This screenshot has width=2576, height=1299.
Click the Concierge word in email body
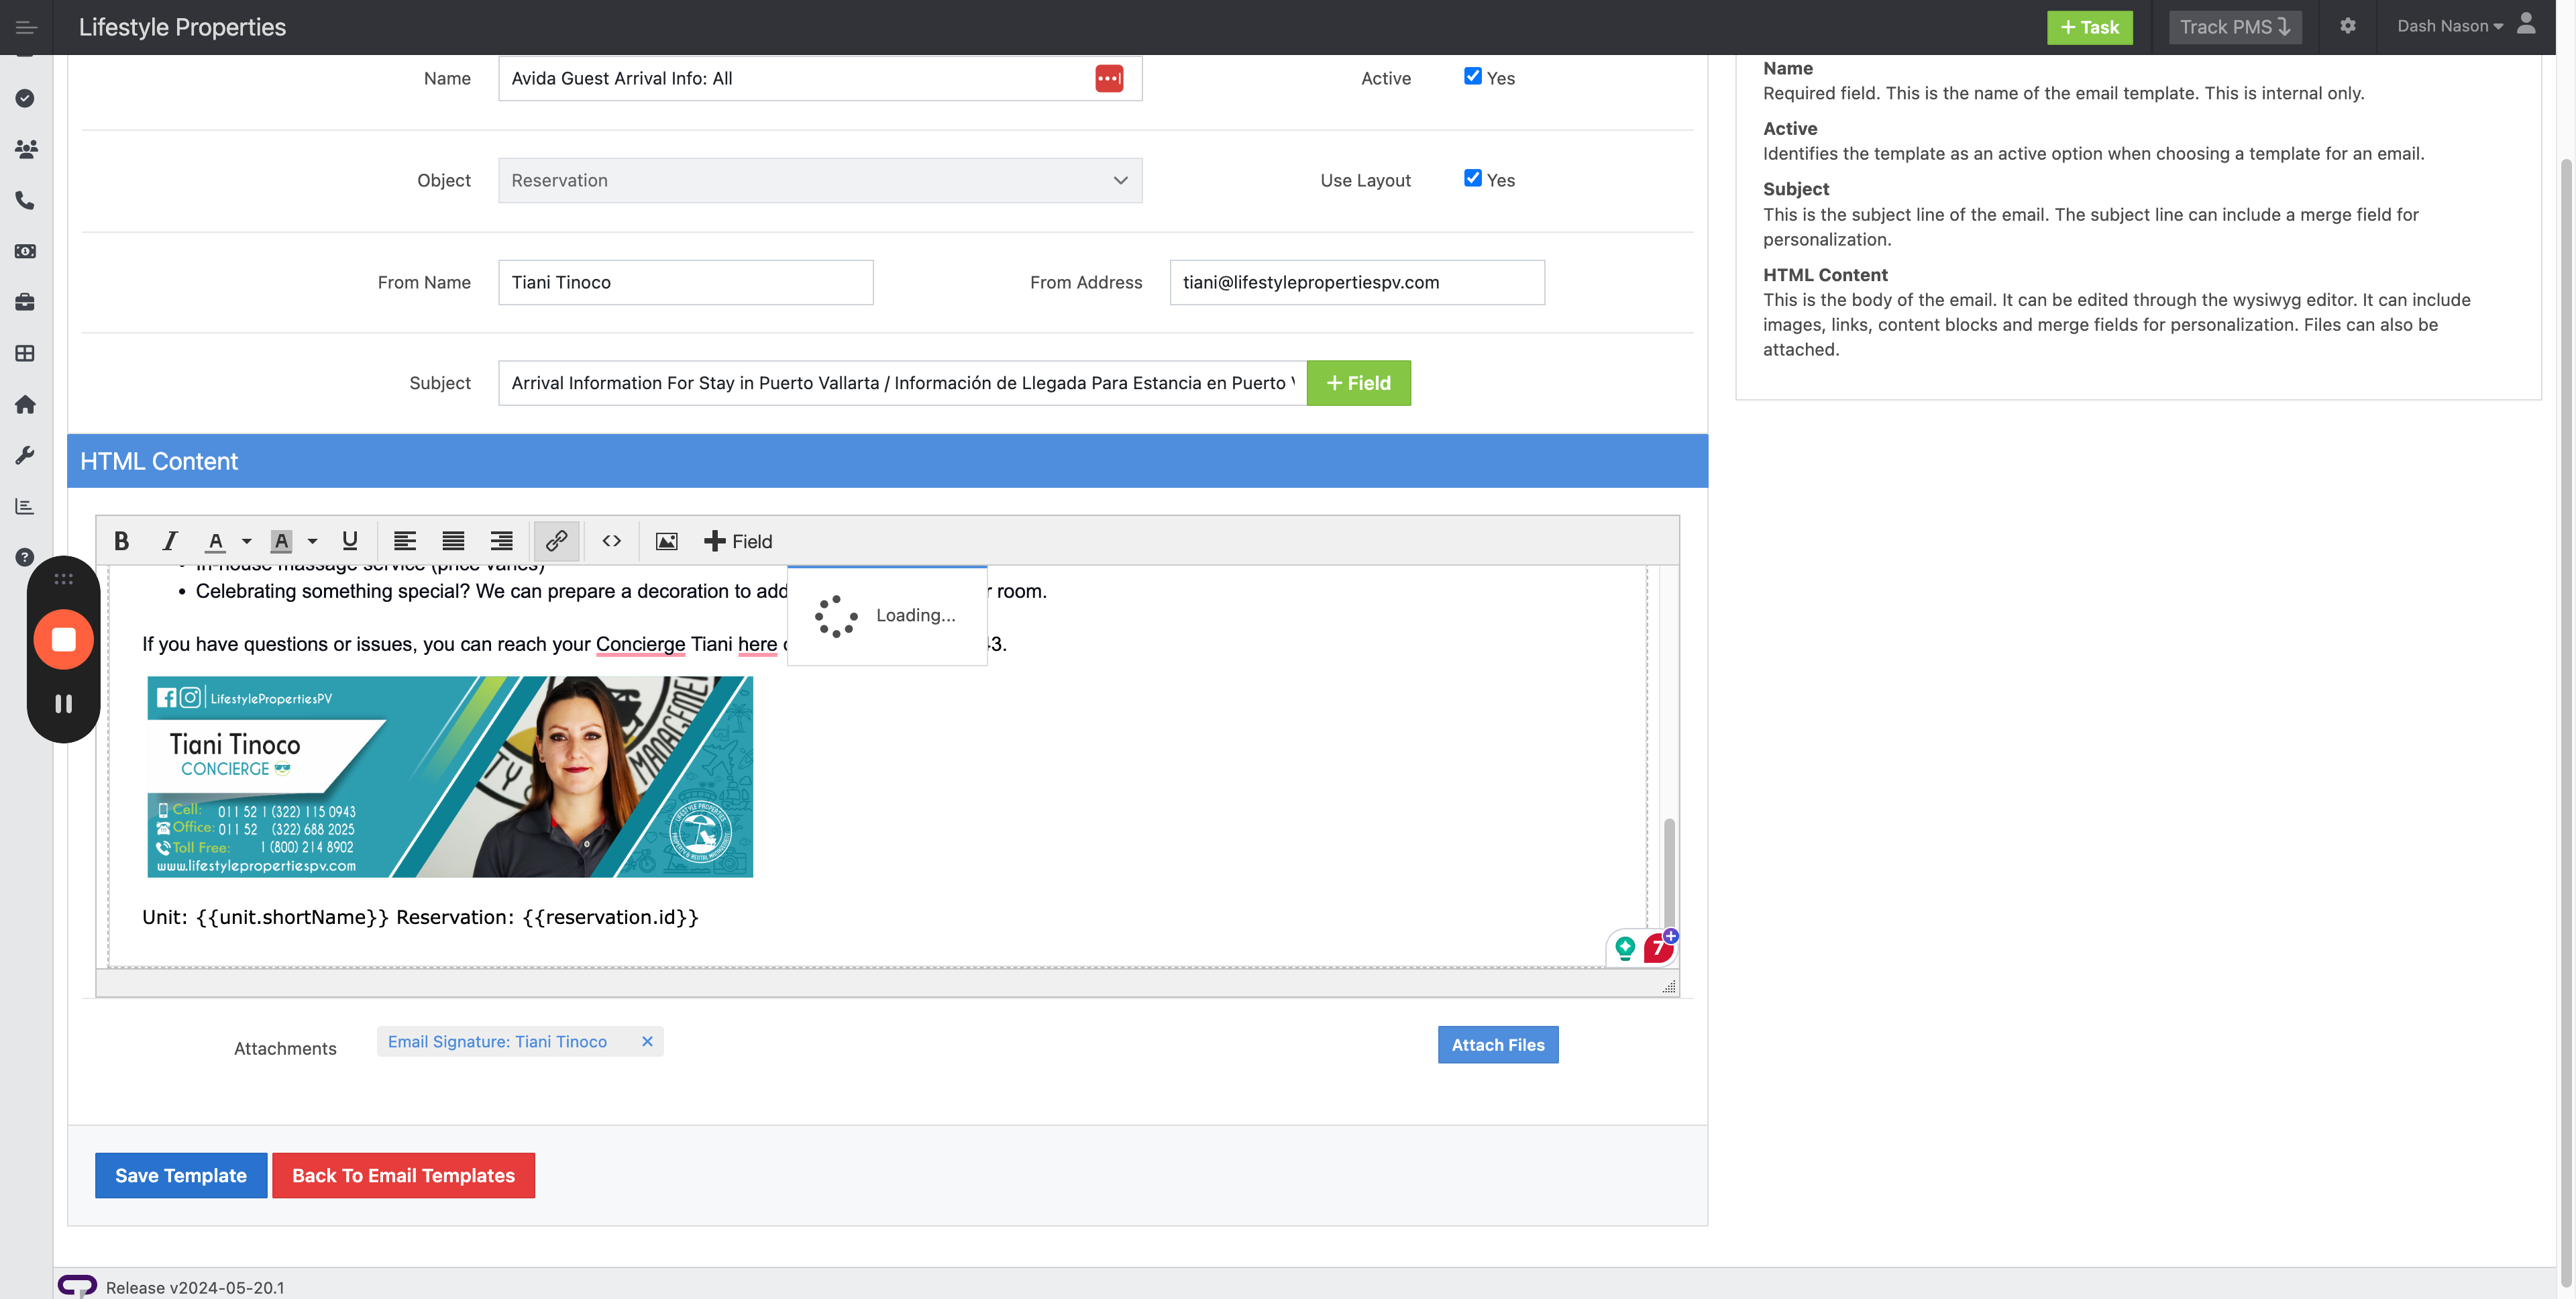(640, 644)
